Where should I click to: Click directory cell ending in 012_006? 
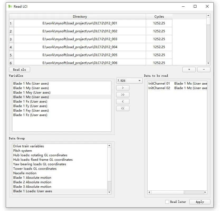80,62
